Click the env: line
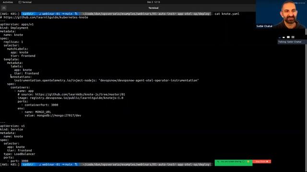This screenshot has width=307, height=172. 21,108
